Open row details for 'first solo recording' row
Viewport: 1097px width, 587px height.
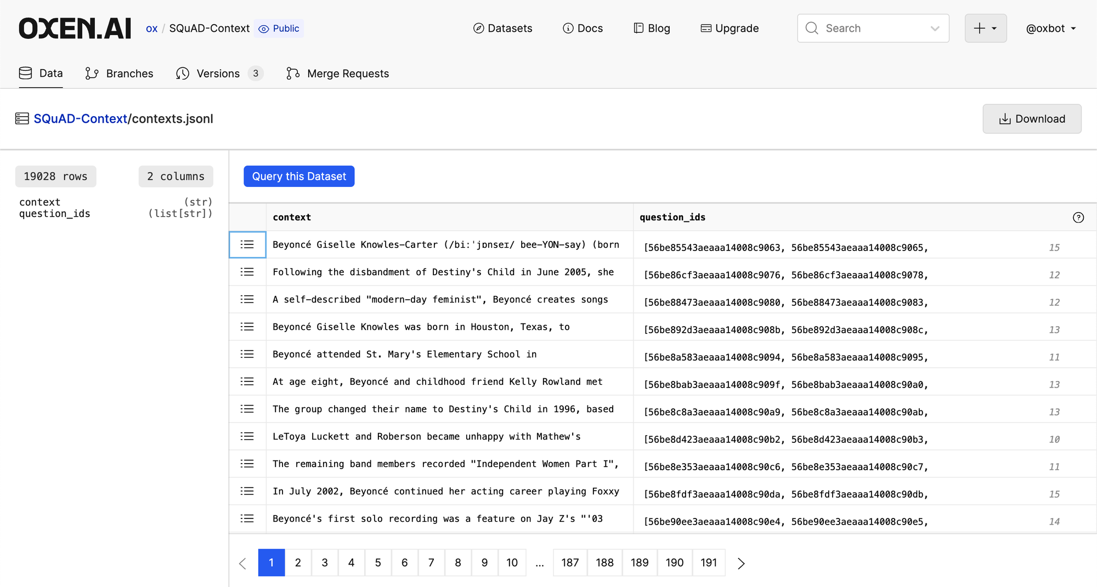(x=247, y=518)
